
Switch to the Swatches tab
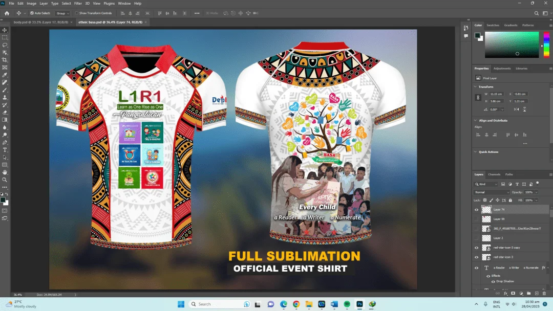[x=493, y=26]
